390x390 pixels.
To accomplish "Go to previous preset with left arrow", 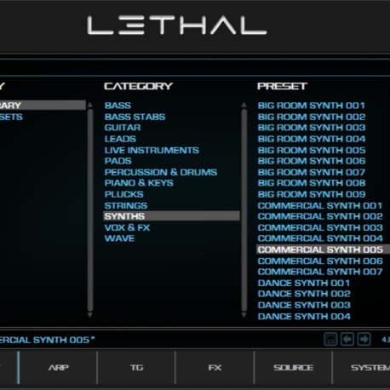I will [x=347, y=339].
